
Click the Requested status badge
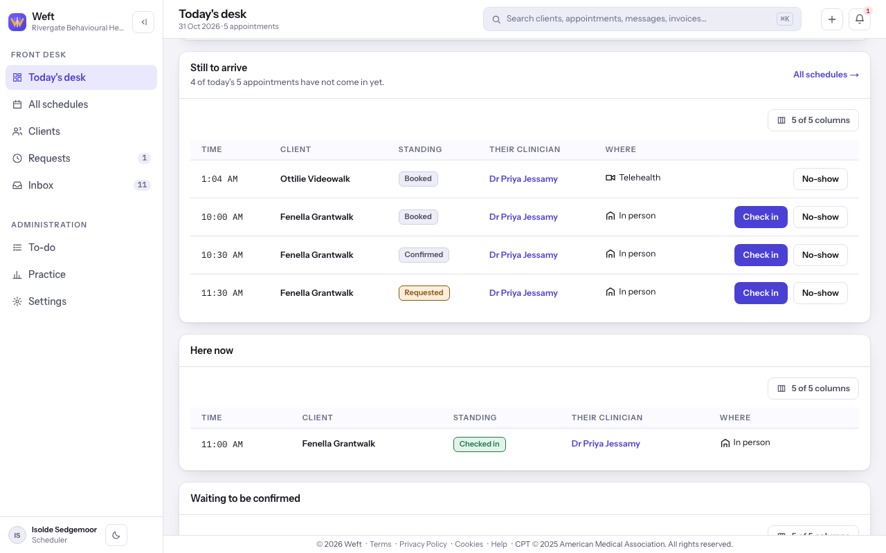(x=424, y=293)
